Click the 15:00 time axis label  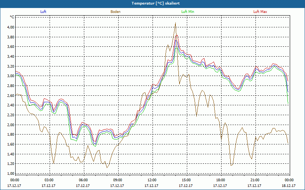pos(187,180)
